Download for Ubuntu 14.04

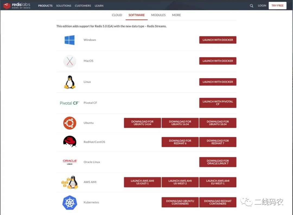coord(142,123)
